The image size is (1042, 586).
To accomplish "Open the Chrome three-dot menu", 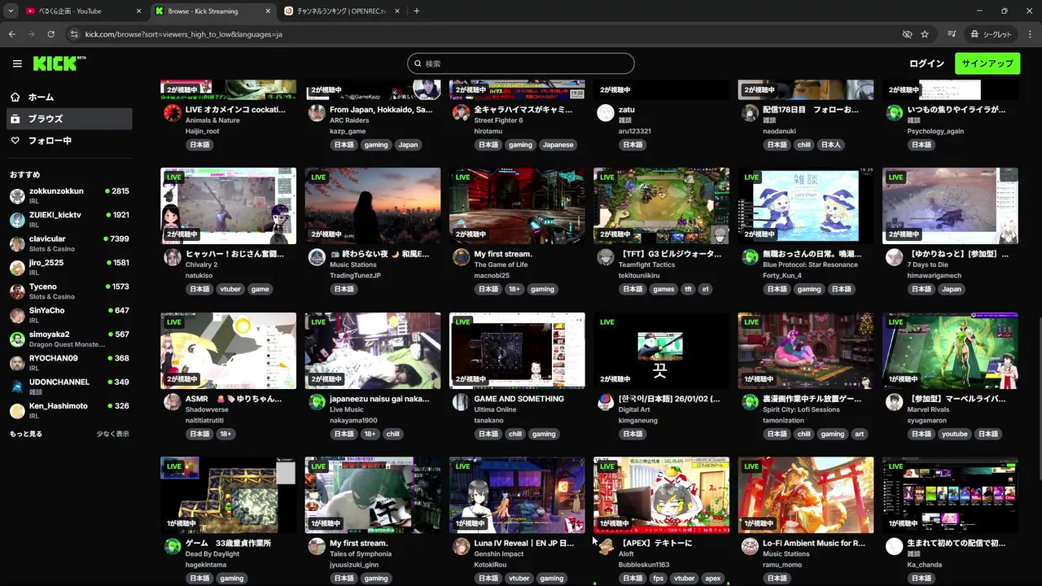I will pyautogui.click(x=1030, y=34).
